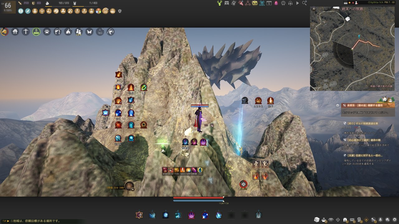Click the blue pin on the minimap
Image resolution: width=399 pixels, height=224 pixels.
point(359,37)
